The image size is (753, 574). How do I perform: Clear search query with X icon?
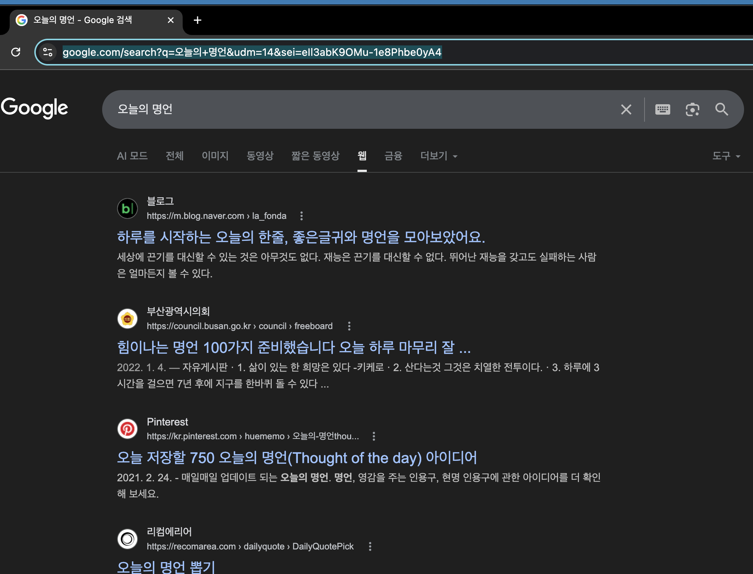(x=626, y=109)
